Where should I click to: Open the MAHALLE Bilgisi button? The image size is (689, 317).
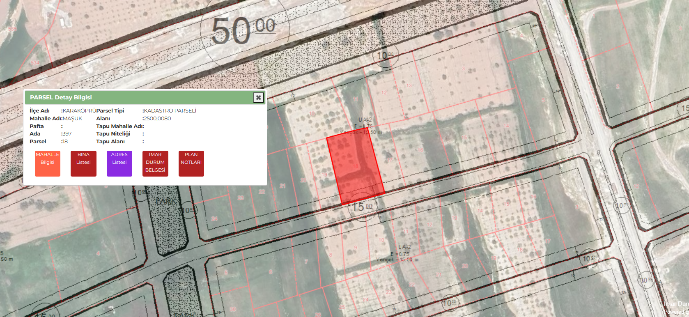point(48,163)
